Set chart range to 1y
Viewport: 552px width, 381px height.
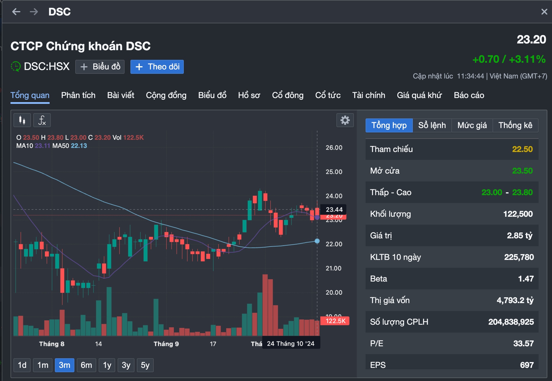[x=107, y=365]
